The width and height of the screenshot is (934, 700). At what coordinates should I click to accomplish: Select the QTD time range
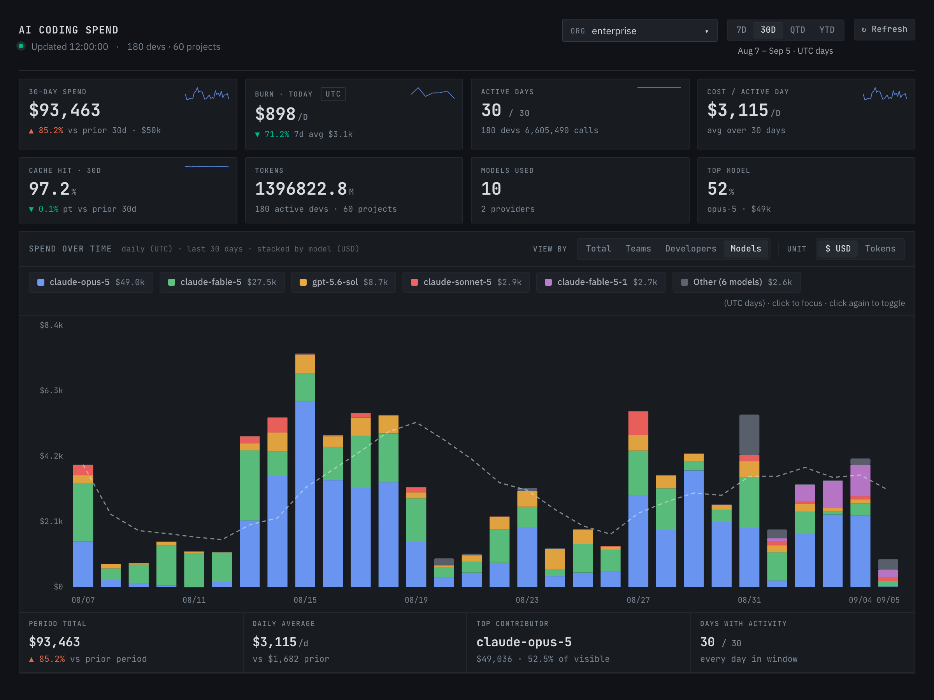point(797,30)
